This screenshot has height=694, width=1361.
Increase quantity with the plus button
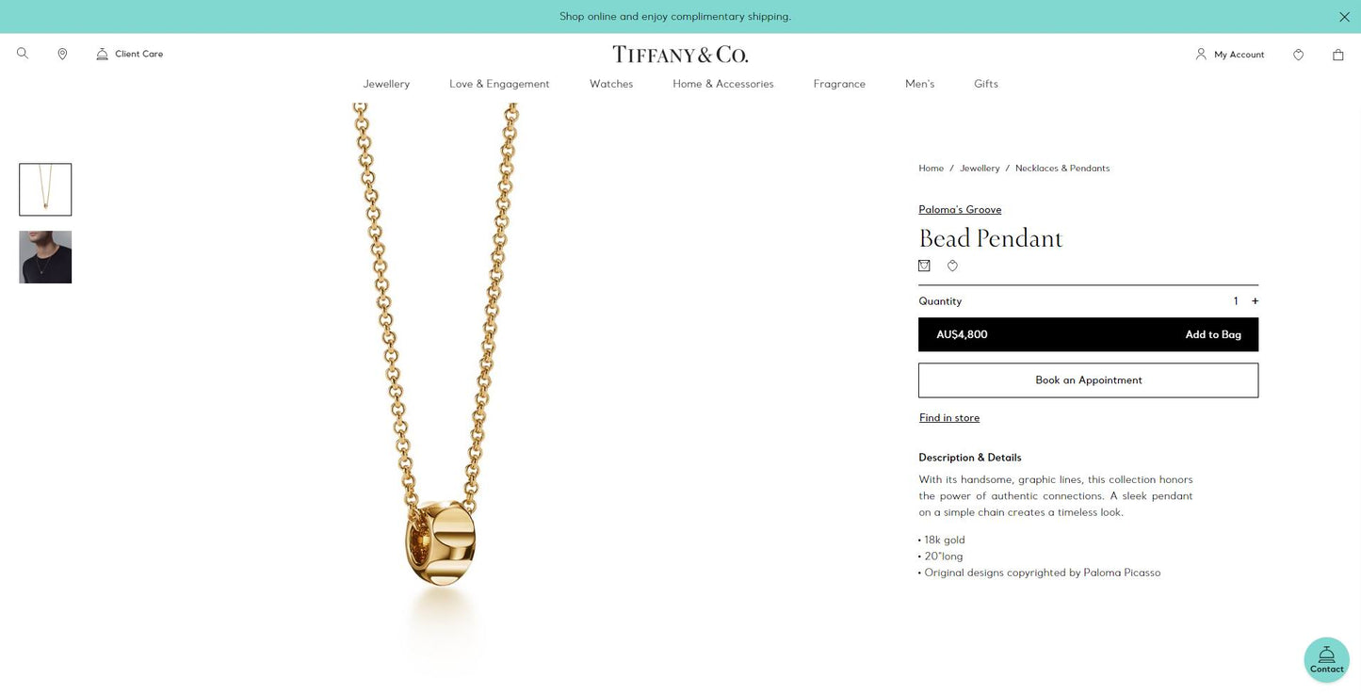(x=1255, y=301)
